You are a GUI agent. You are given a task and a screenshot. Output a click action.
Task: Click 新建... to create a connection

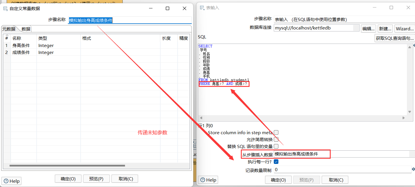(x=385, y=28)
